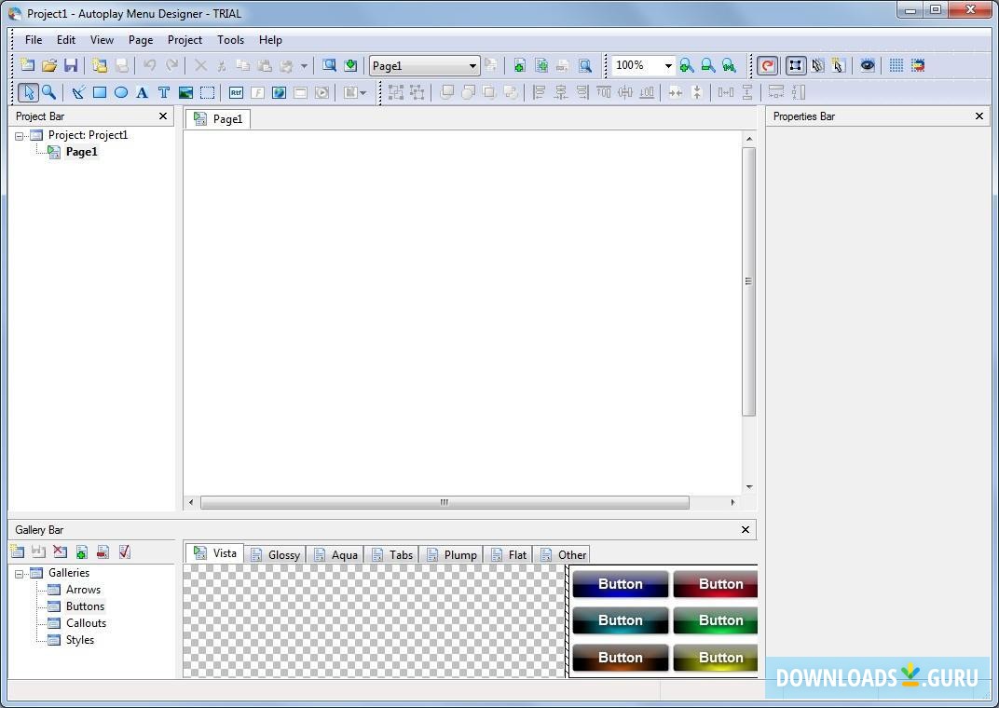The height and width of the screenshot is (708, 999).
Task: Open the Page menu
Action: coord(141,39)
